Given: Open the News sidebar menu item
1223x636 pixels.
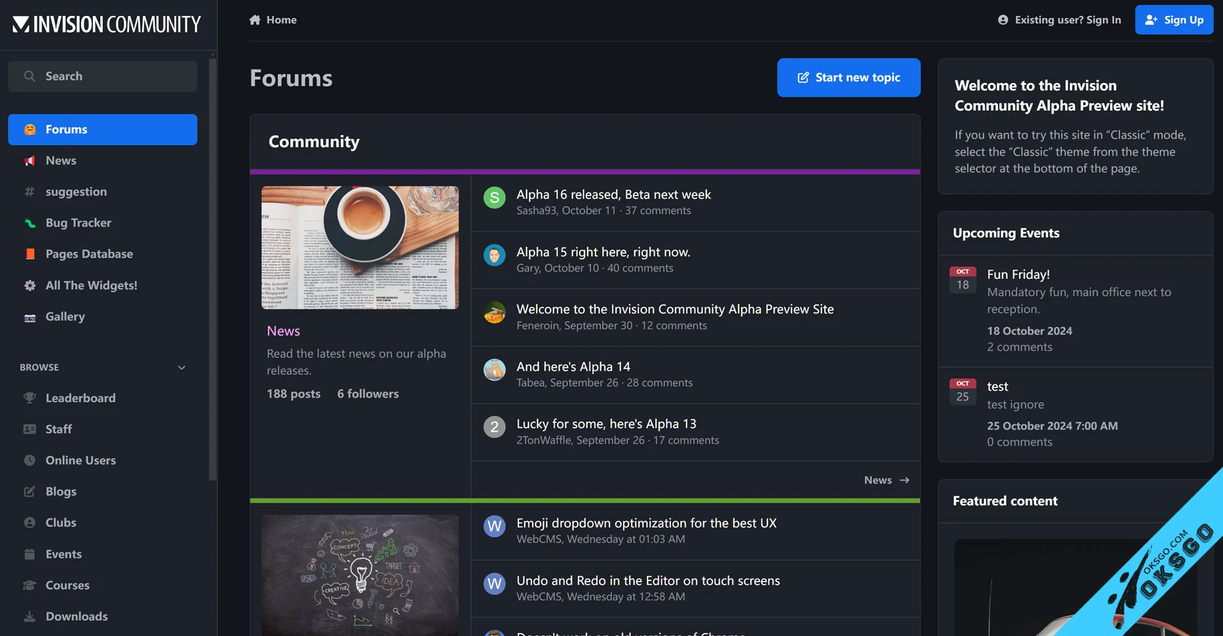Looking at the screenshot, I should pos(61,161).
